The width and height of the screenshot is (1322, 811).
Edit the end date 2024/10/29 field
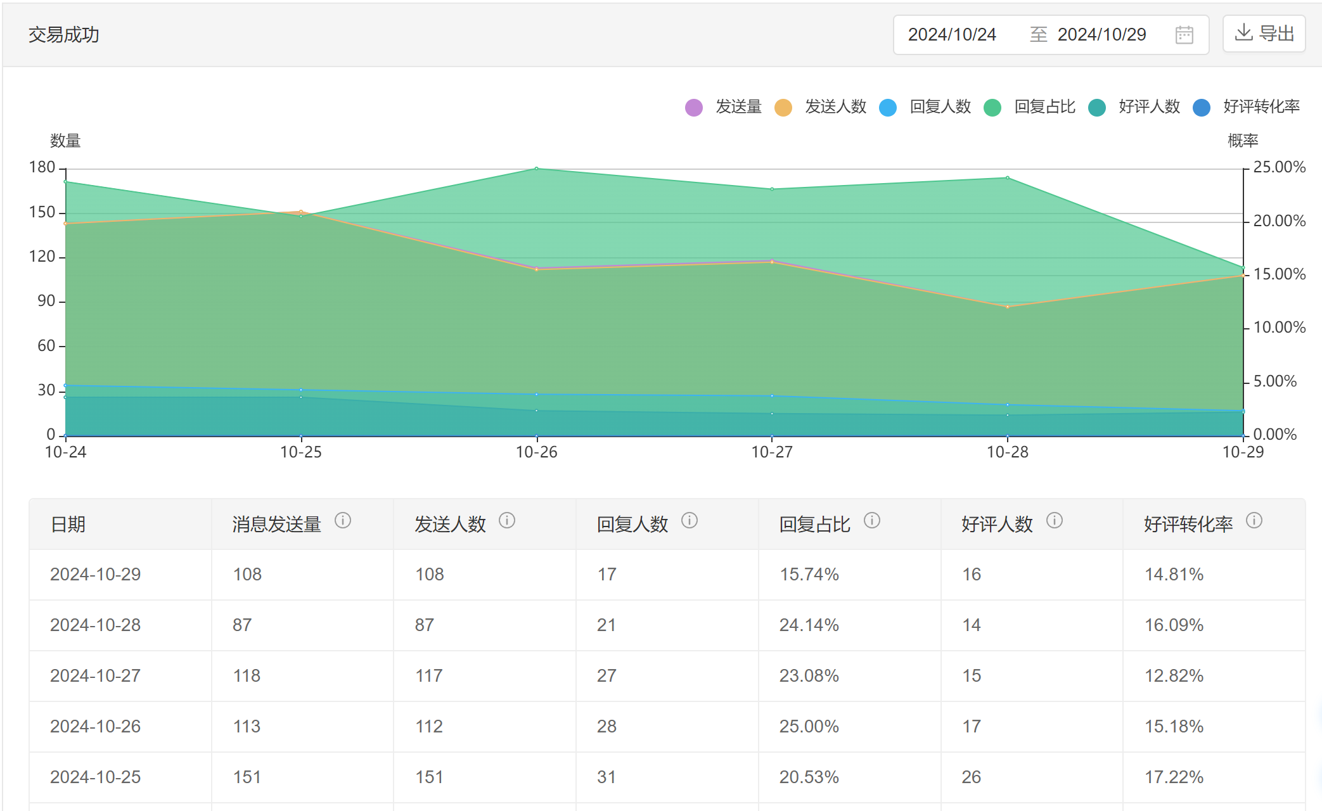pos(1101,34)
